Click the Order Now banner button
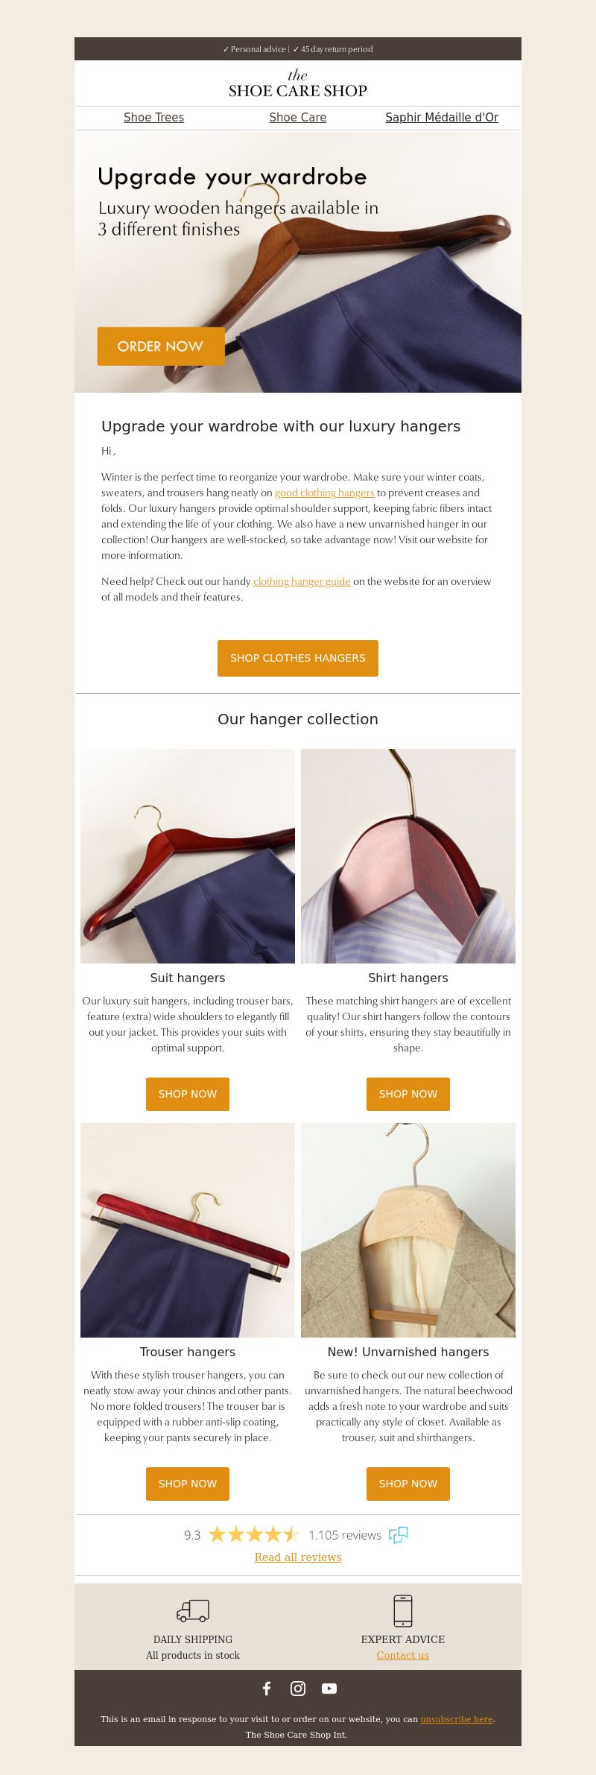Screen dimensions: 596x1775 [x=161, y=347]
